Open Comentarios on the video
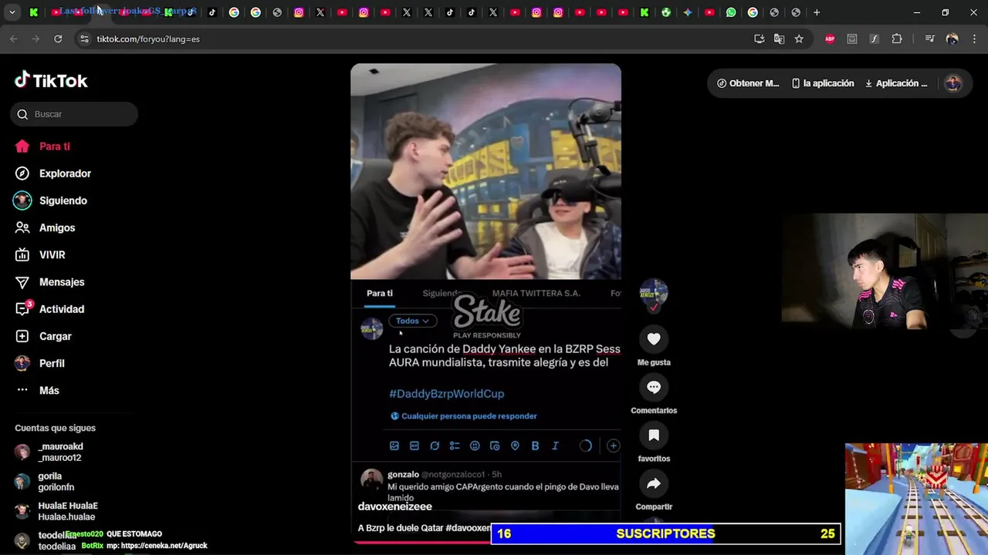 (654, 387)
